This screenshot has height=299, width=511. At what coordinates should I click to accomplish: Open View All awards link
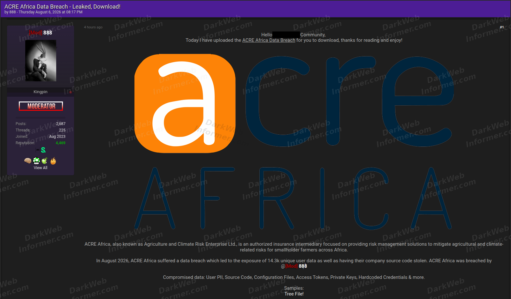[41, 168]
